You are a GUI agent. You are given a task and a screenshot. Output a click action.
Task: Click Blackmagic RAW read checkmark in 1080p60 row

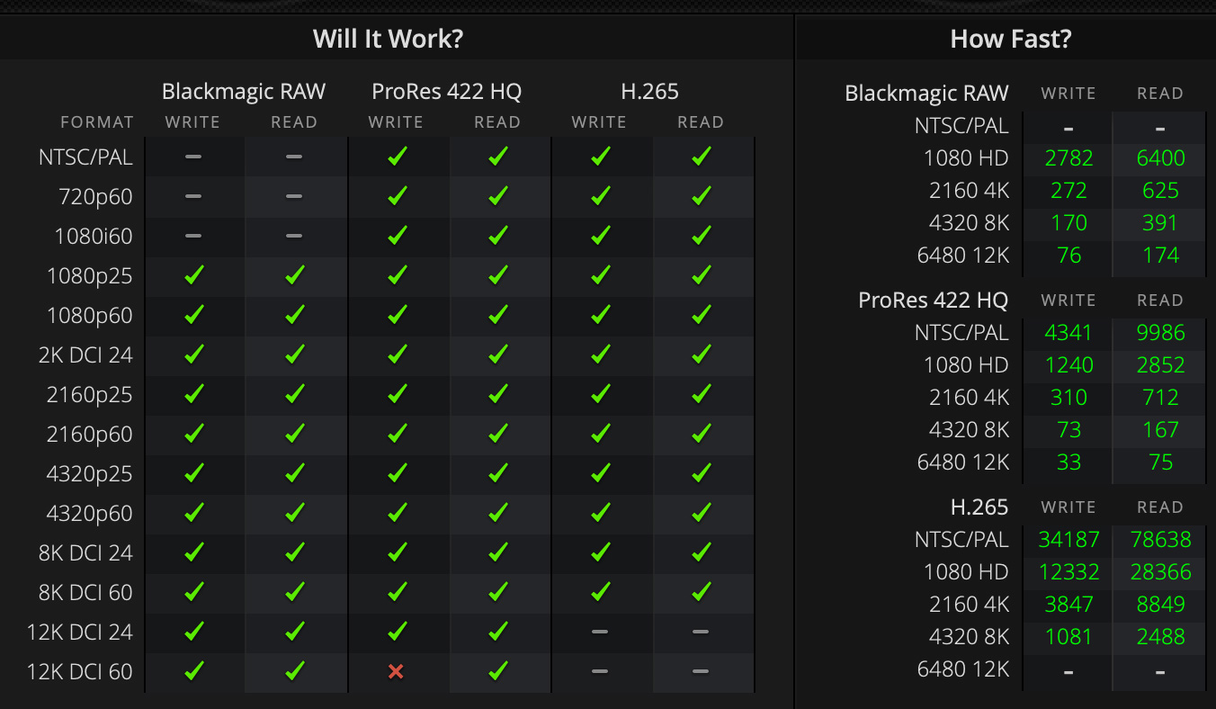295,315
